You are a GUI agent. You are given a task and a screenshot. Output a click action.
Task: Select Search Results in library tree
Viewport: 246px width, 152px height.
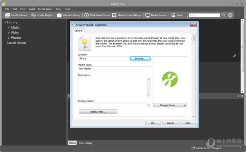point(16,43)
